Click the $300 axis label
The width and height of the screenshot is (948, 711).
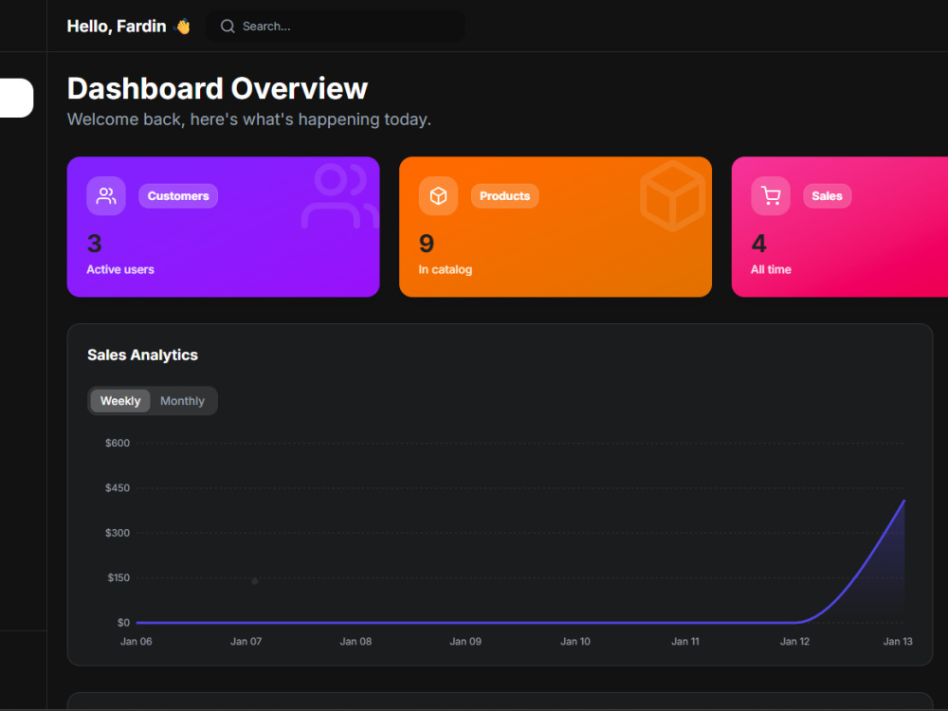click(118, 533)
